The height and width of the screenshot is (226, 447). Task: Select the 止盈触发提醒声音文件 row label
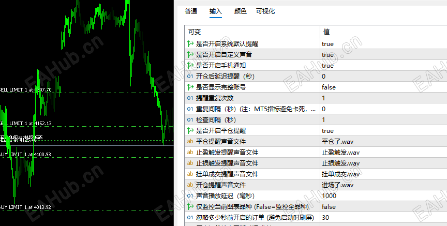point(227,153)
